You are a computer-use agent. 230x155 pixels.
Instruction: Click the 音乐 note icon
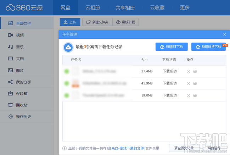(10, 47)
